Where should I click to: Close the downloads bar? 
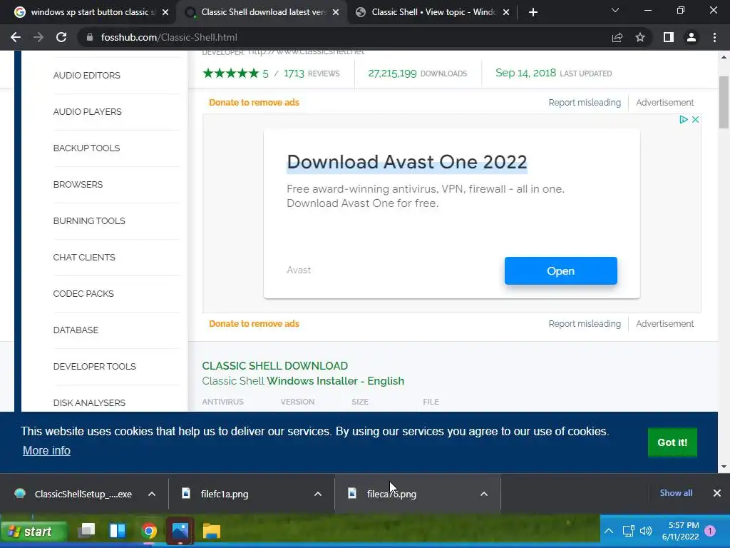click(x=717, y=493)
